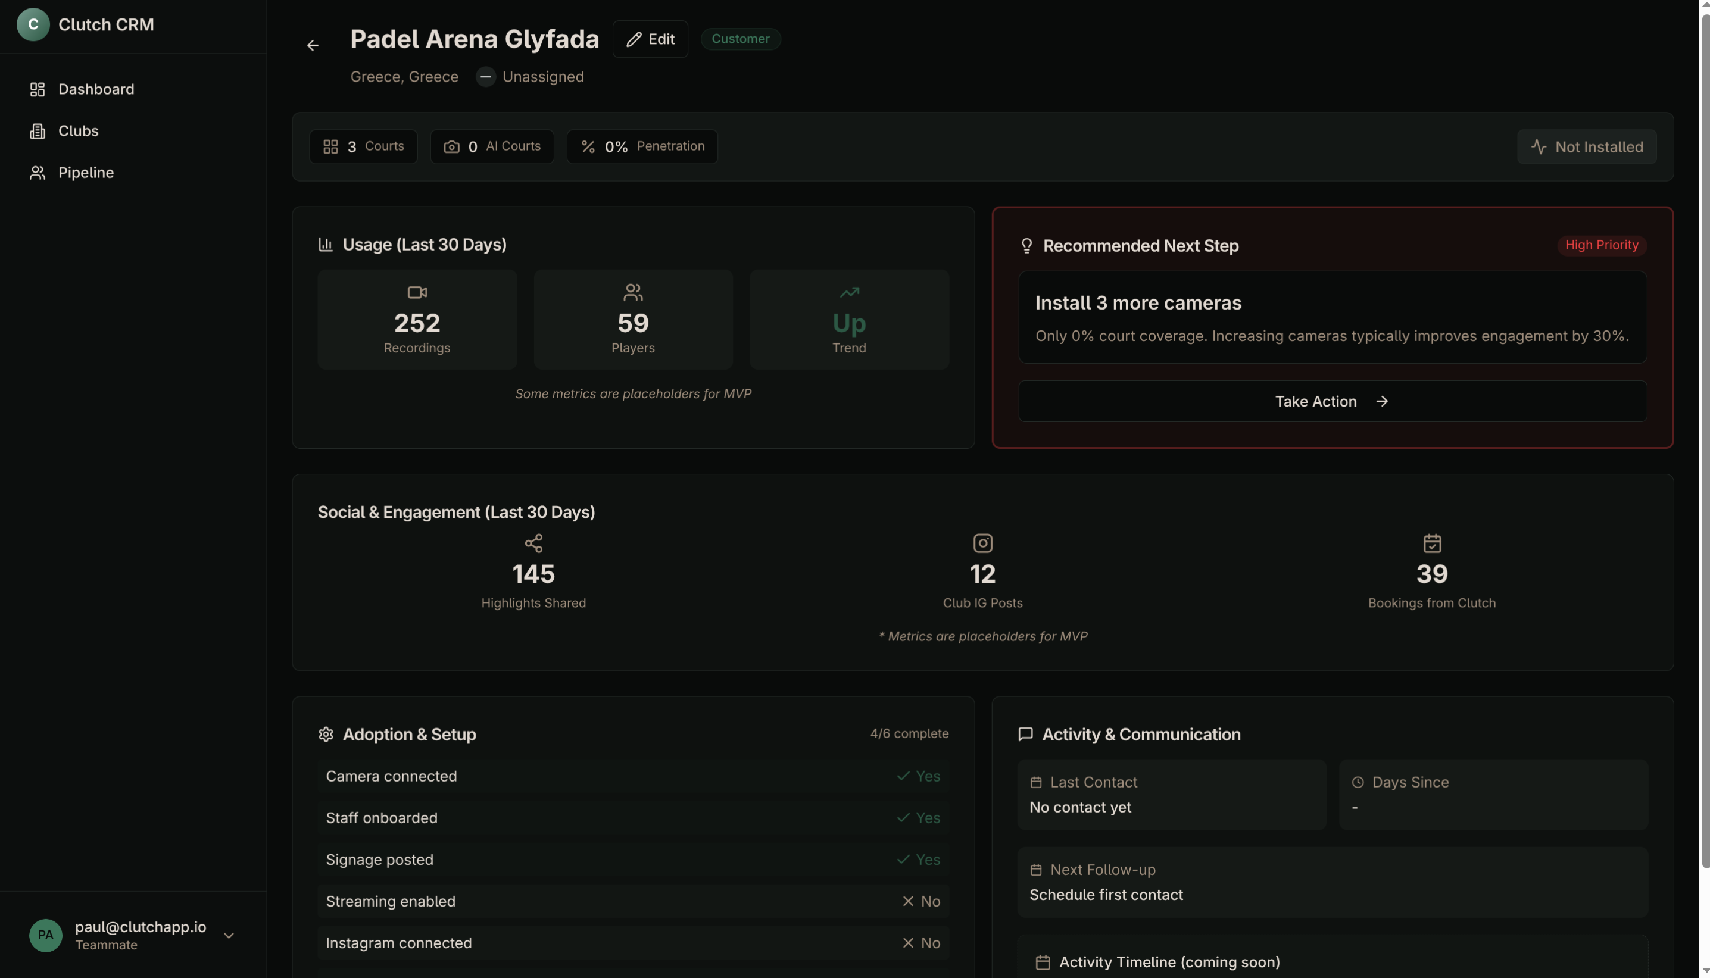This screenshot has width=1710, height=978.
Task: Click the video camera icon above Recordings
Action: (x=417, y=292)
